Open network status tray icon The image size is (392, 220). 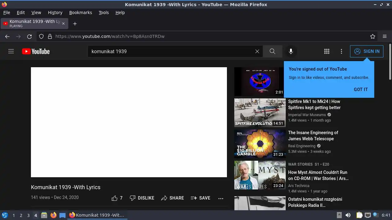[x=368, y=215]
